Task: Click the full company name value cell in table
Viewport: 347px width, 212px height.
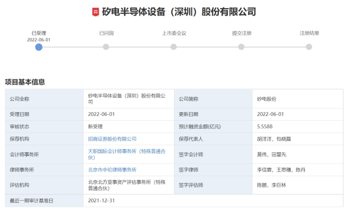Action: [129, 99]
